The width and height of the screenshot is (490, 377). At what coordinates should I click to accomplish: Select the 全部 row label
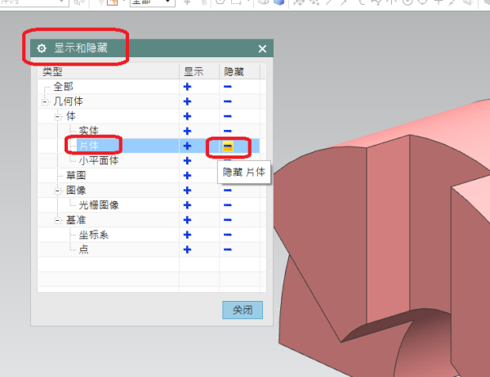[x=63, y=87]
